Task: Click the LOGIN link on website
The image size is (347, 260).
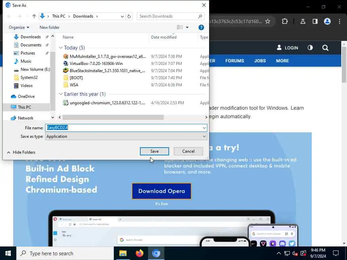Action: pyautogui.click(x=287, y=48)
